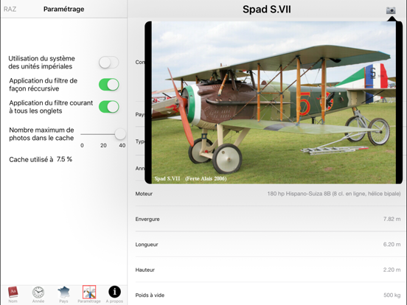
Task: Select the Longueur row
Action: coord(268,245)
